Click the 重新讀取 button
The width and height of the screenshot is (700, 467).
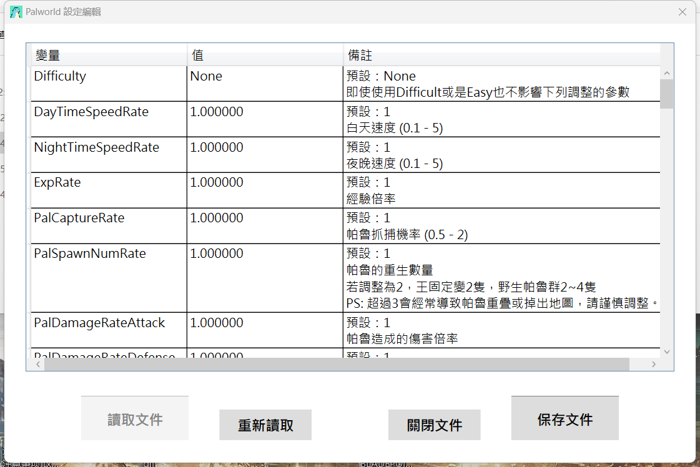click(x=265, y=425)
